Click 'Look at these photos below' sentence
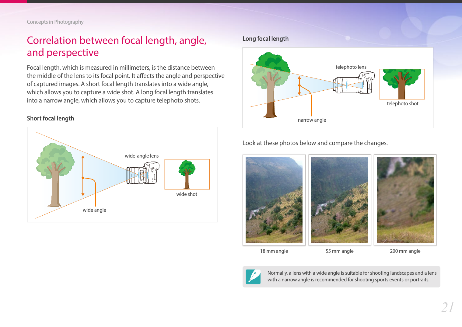The image size is (462, 327). click(x=315, y=143)
